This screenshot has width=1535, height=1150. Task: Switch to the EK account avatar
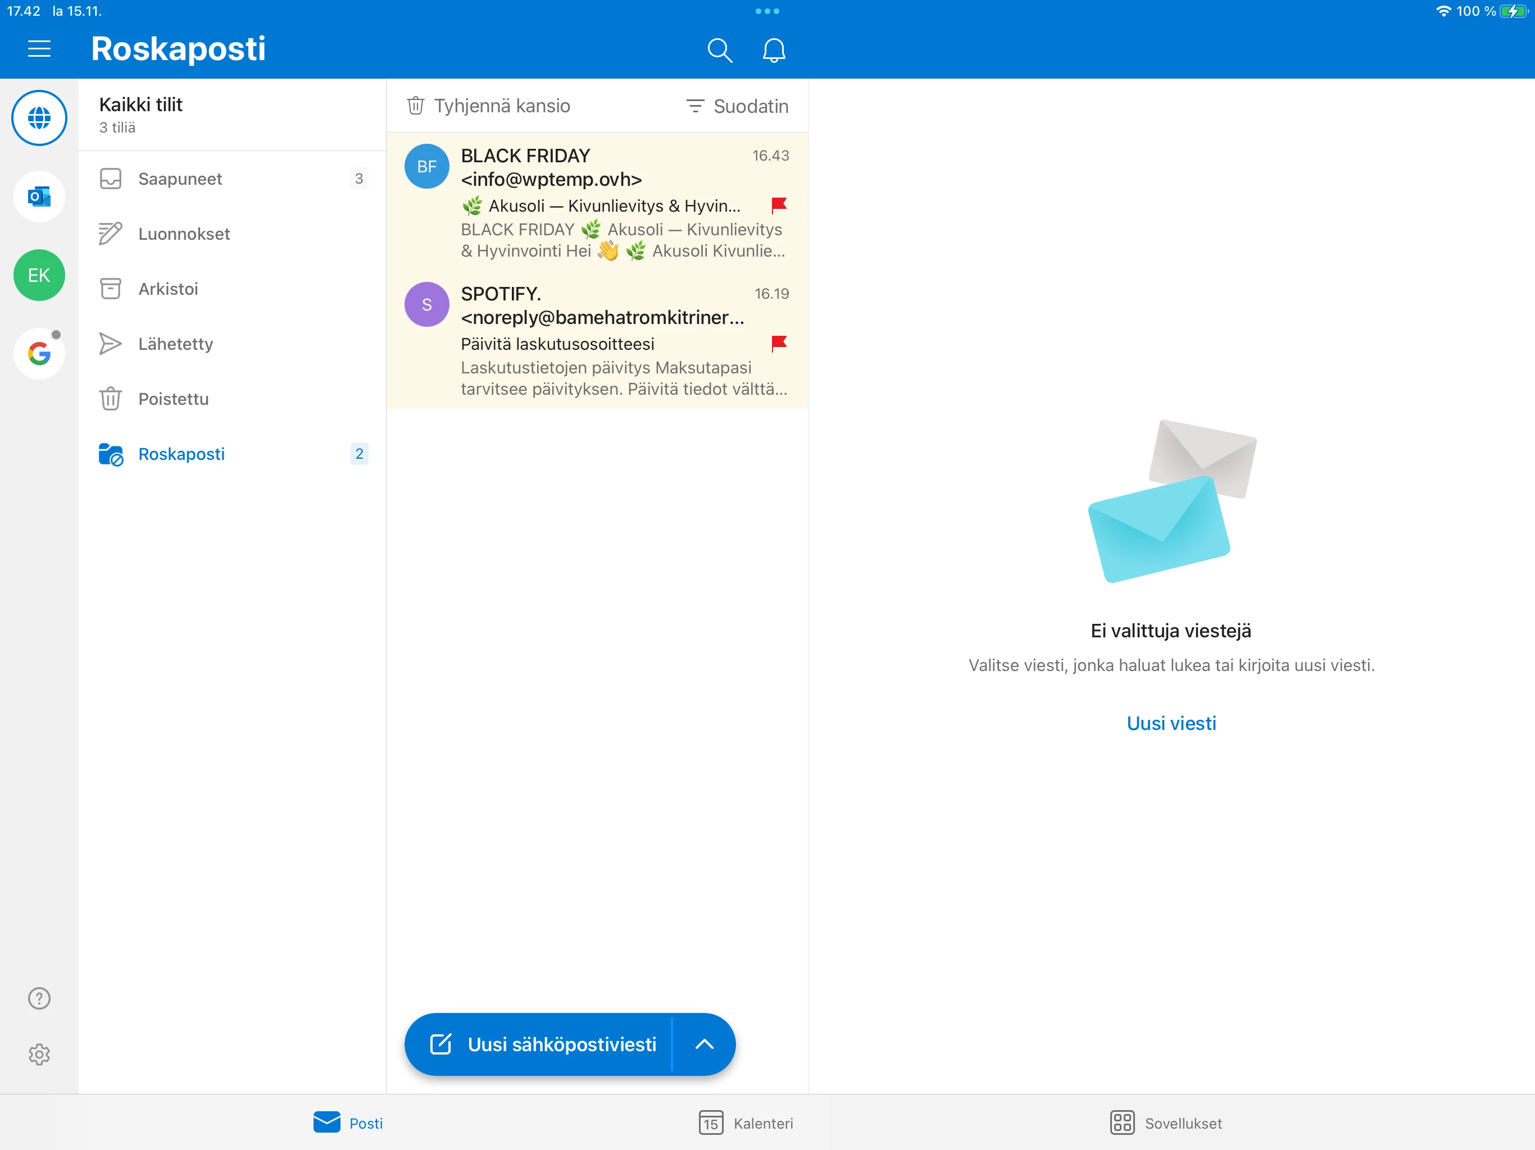point(39,275)
